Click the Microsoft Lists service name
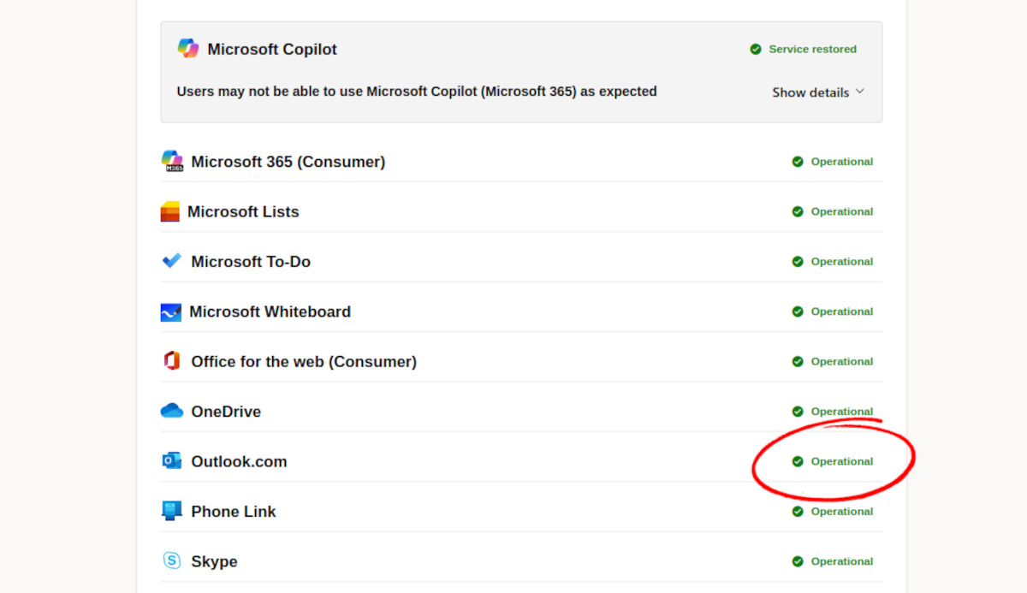Viewport: 1027px width, 593px height. 243,211
